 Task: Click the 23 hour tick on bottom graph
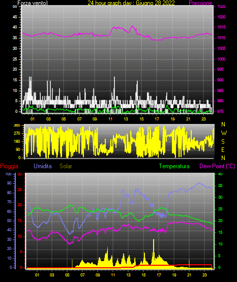204,275
